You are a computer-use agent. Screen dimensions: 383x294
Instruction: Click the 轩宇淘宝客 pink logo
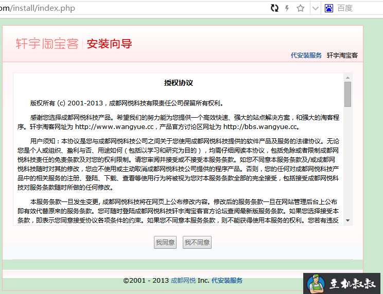pyautogui.click(x=47, y=44)
